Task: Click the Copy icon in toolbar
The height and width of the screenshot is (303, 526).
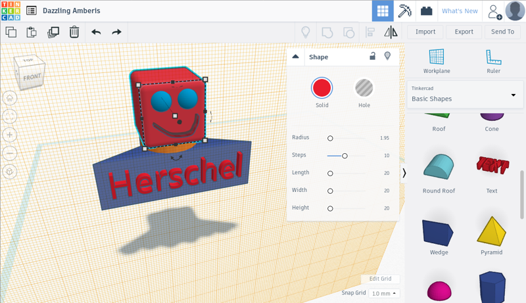Action: coord(11,32)
